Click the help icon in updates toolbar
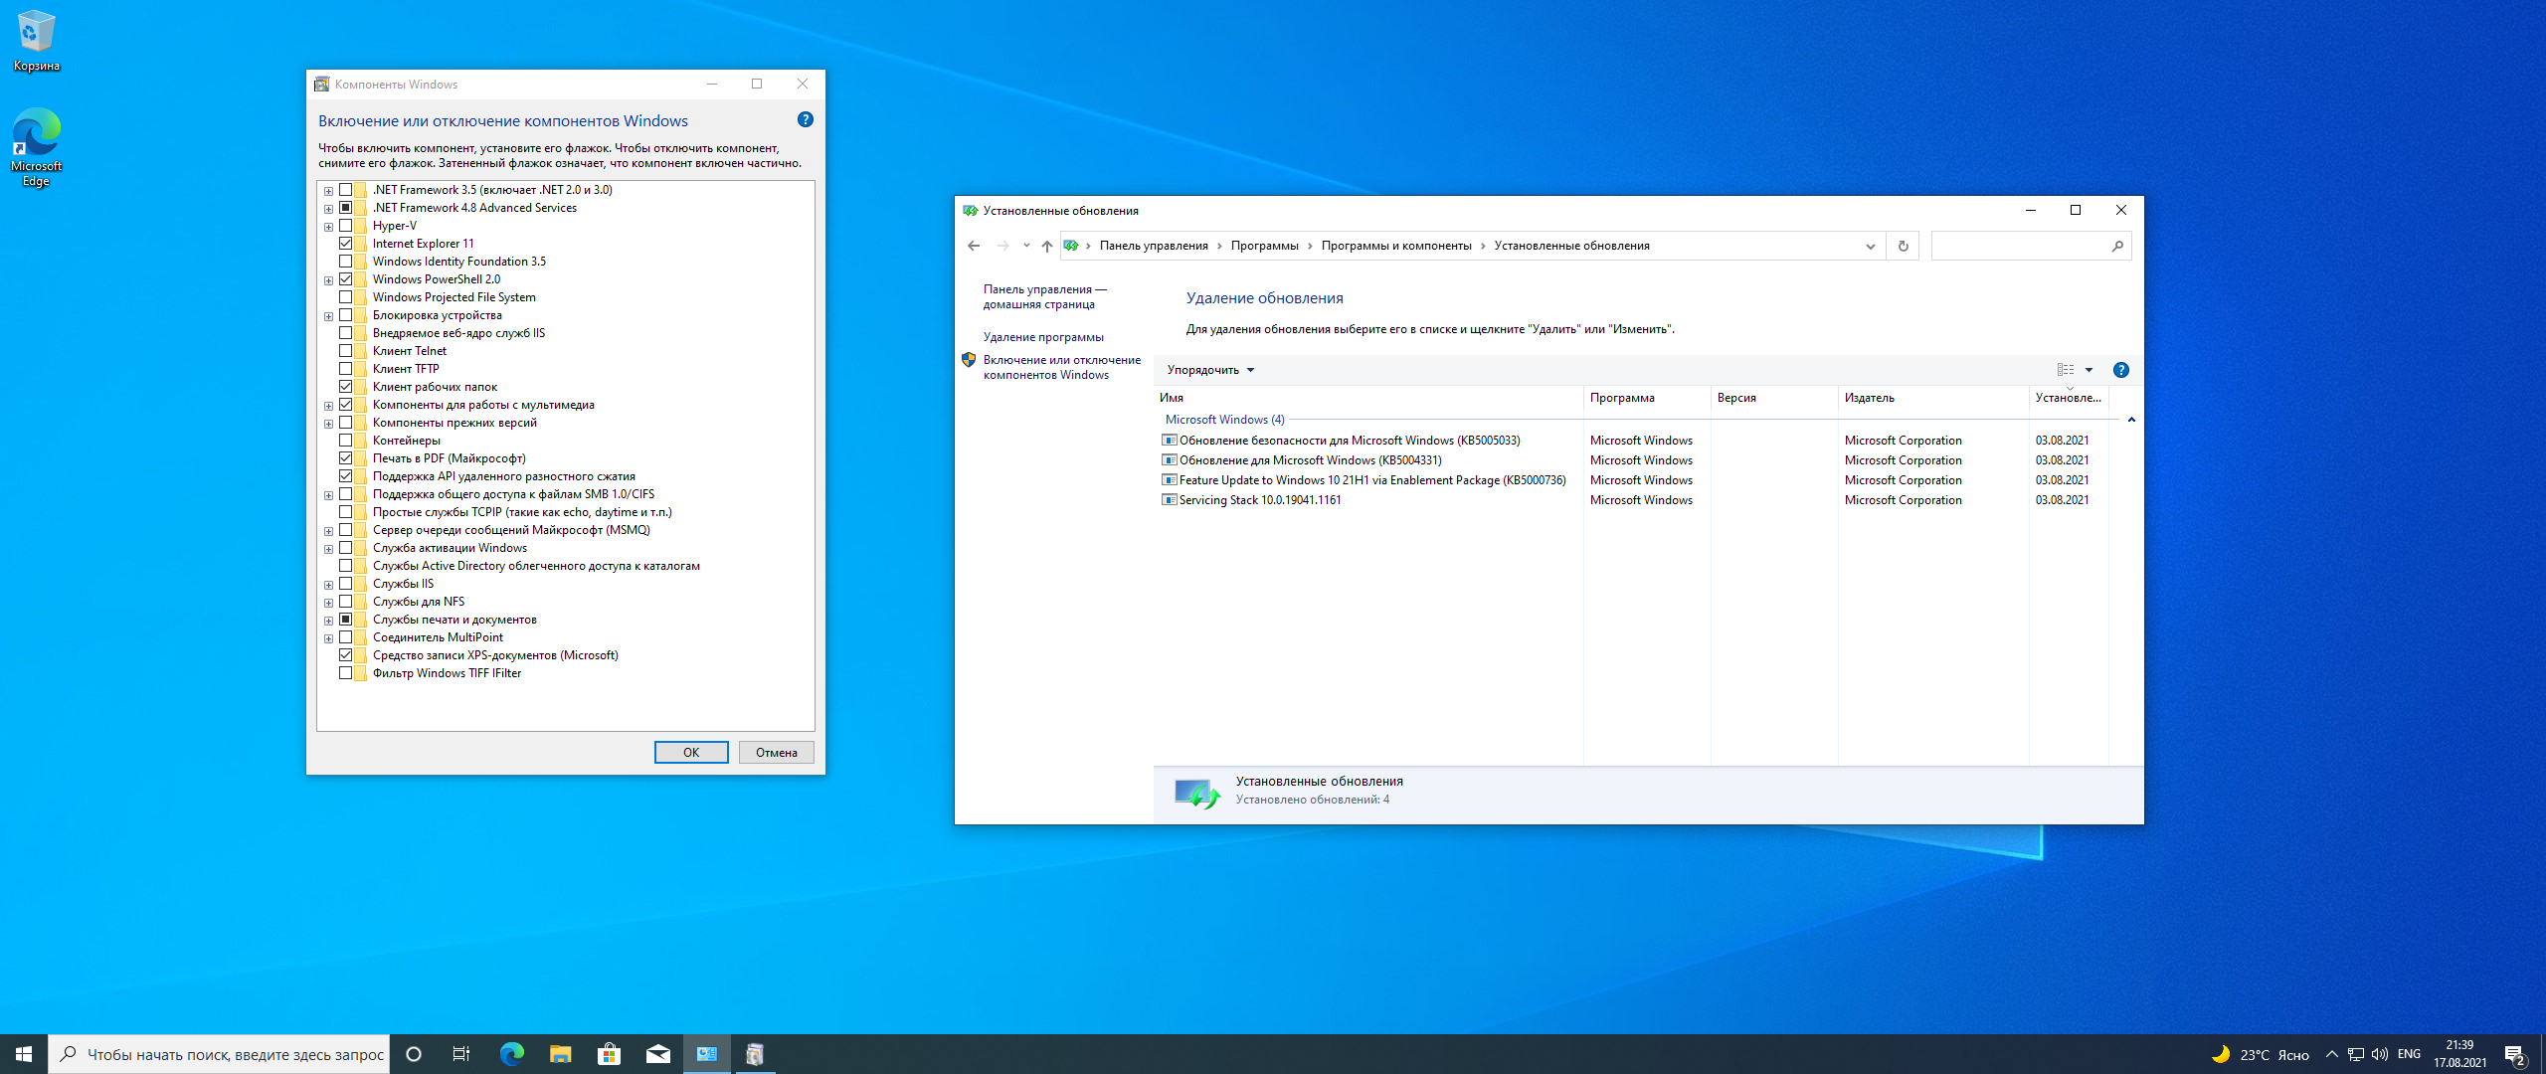 pyautogui.click(x=2120, y=370)
